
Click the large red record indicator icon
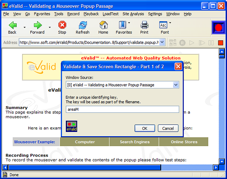[x=219, y=27]
